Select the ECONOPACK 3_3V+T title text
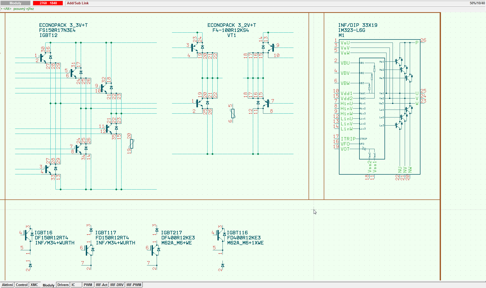This screenshot has width=486, height=288. coord(63,25)
